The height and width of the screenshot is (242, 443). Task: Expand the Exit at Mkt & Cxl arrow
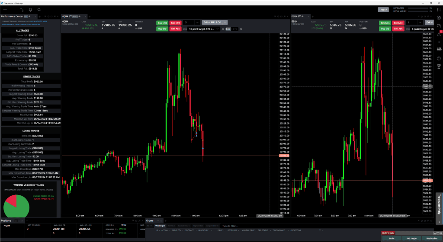225,22
